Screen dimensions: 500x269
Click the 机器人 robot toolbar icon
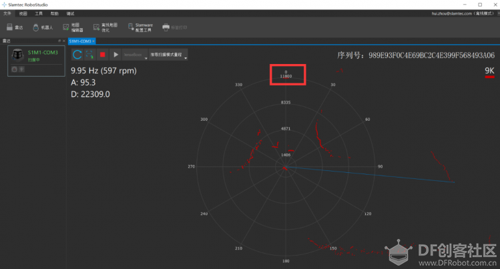[43, 27]
